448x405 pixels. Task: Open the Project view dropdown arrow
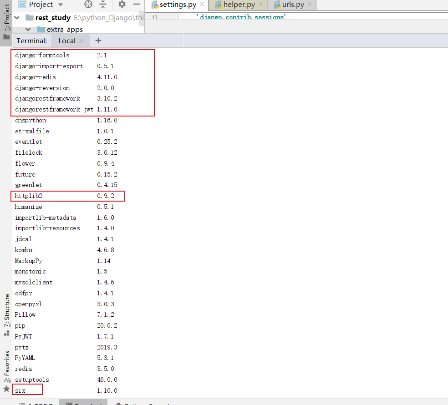[x=61, y=5]
